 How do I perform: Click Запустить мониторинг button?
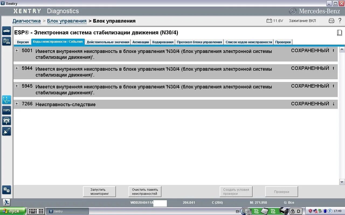click(99, 192)
